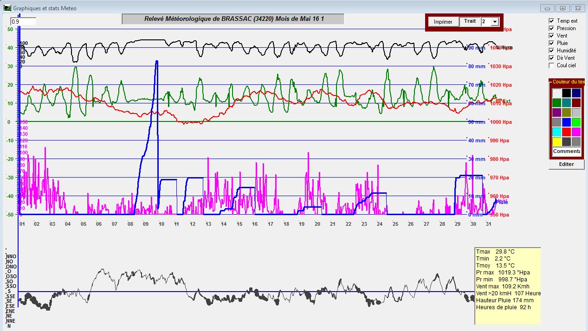Click the Tmoy 13.5 °C line
Image resolution: width=588 pixels, height=331 pixels.
(495, 266)
